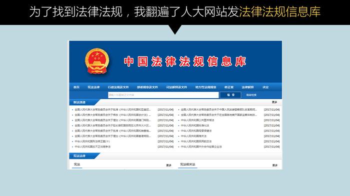
Task: Focus the title or content search box
Action: point(163,95)
